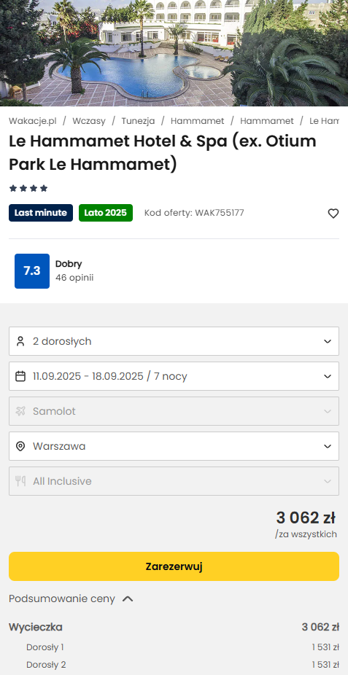Open the Warszawa departure city dropdown
Image resolution: width=348 pixels, height=675 pixels.
click(174, 446)
